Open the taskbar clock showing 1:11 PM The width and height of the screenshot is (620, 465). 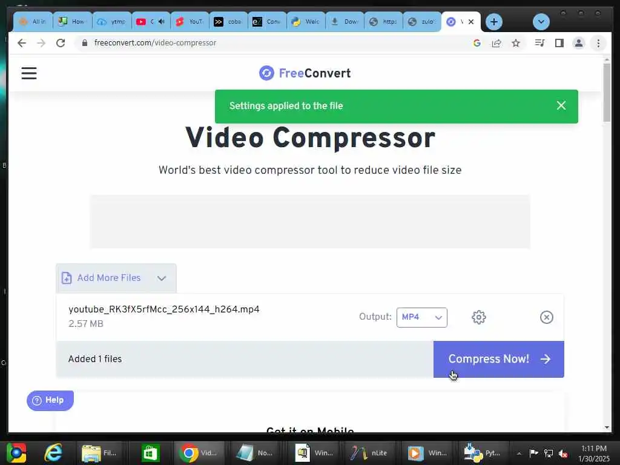(x=594, y=453)
